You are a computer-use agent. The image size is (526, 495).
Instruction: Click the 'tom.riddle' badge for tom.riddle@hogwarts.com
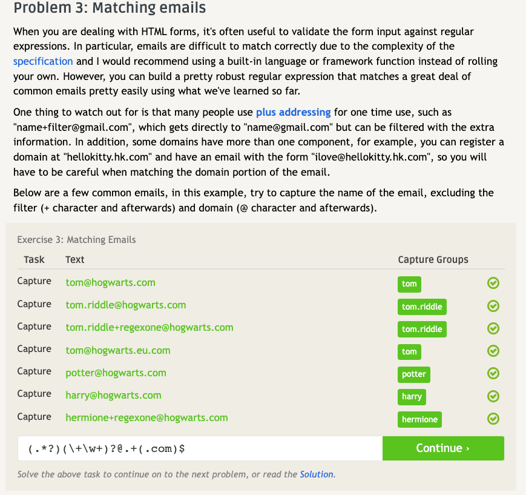tap(422, 307)
